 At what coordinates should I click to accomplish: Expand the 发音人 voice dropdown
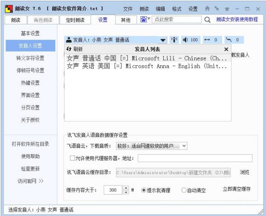click(163, 40)
